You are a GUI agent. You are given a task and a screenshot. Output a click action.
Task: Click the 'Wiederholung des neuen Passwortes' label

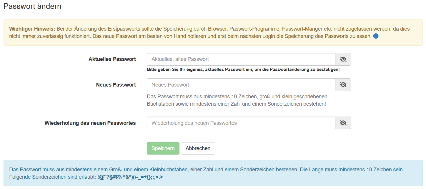coord(90,123)
